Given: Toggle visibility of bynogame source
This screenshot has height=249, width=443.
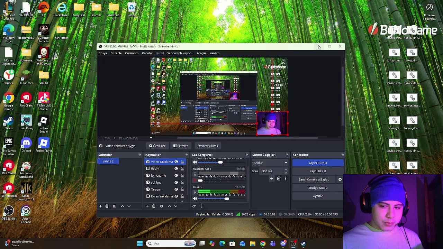Looking at the screenshot, I should pos(176,176).
